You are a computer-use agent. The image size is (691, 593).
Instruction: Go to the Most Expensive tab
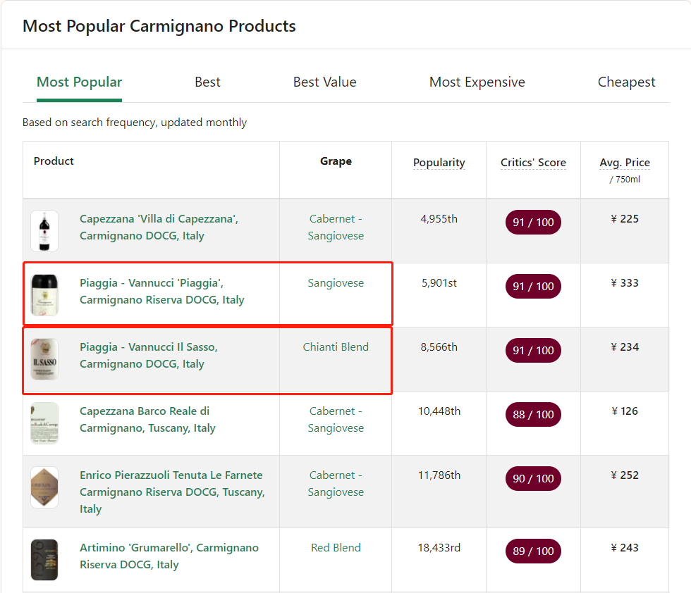(x=477, y=82)
